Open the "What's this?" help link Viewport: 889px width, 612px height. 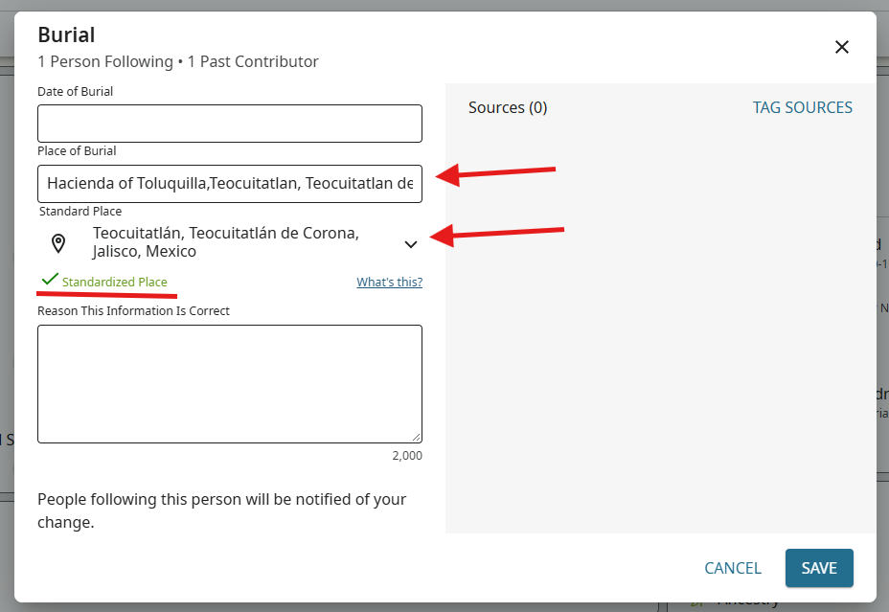coord(390,282)
